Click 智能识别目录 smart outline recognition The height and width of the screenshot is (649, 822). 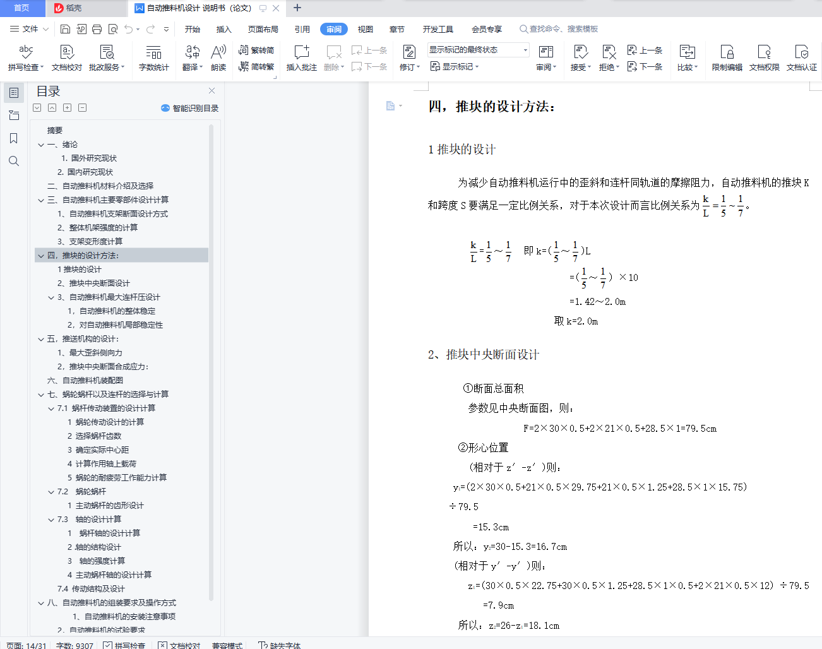coord(190,108)
